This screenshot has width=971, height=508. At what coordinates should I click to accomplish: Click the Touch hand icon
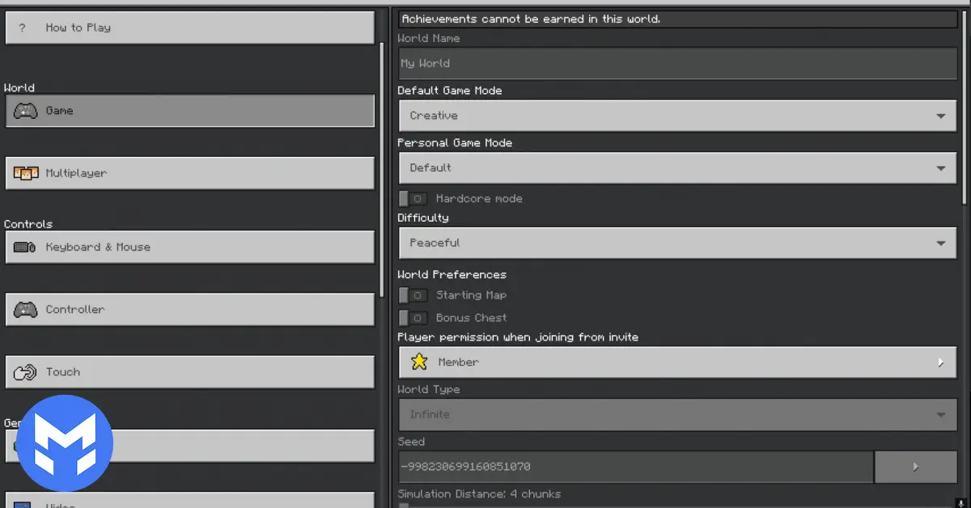click(x=25, y=372)
